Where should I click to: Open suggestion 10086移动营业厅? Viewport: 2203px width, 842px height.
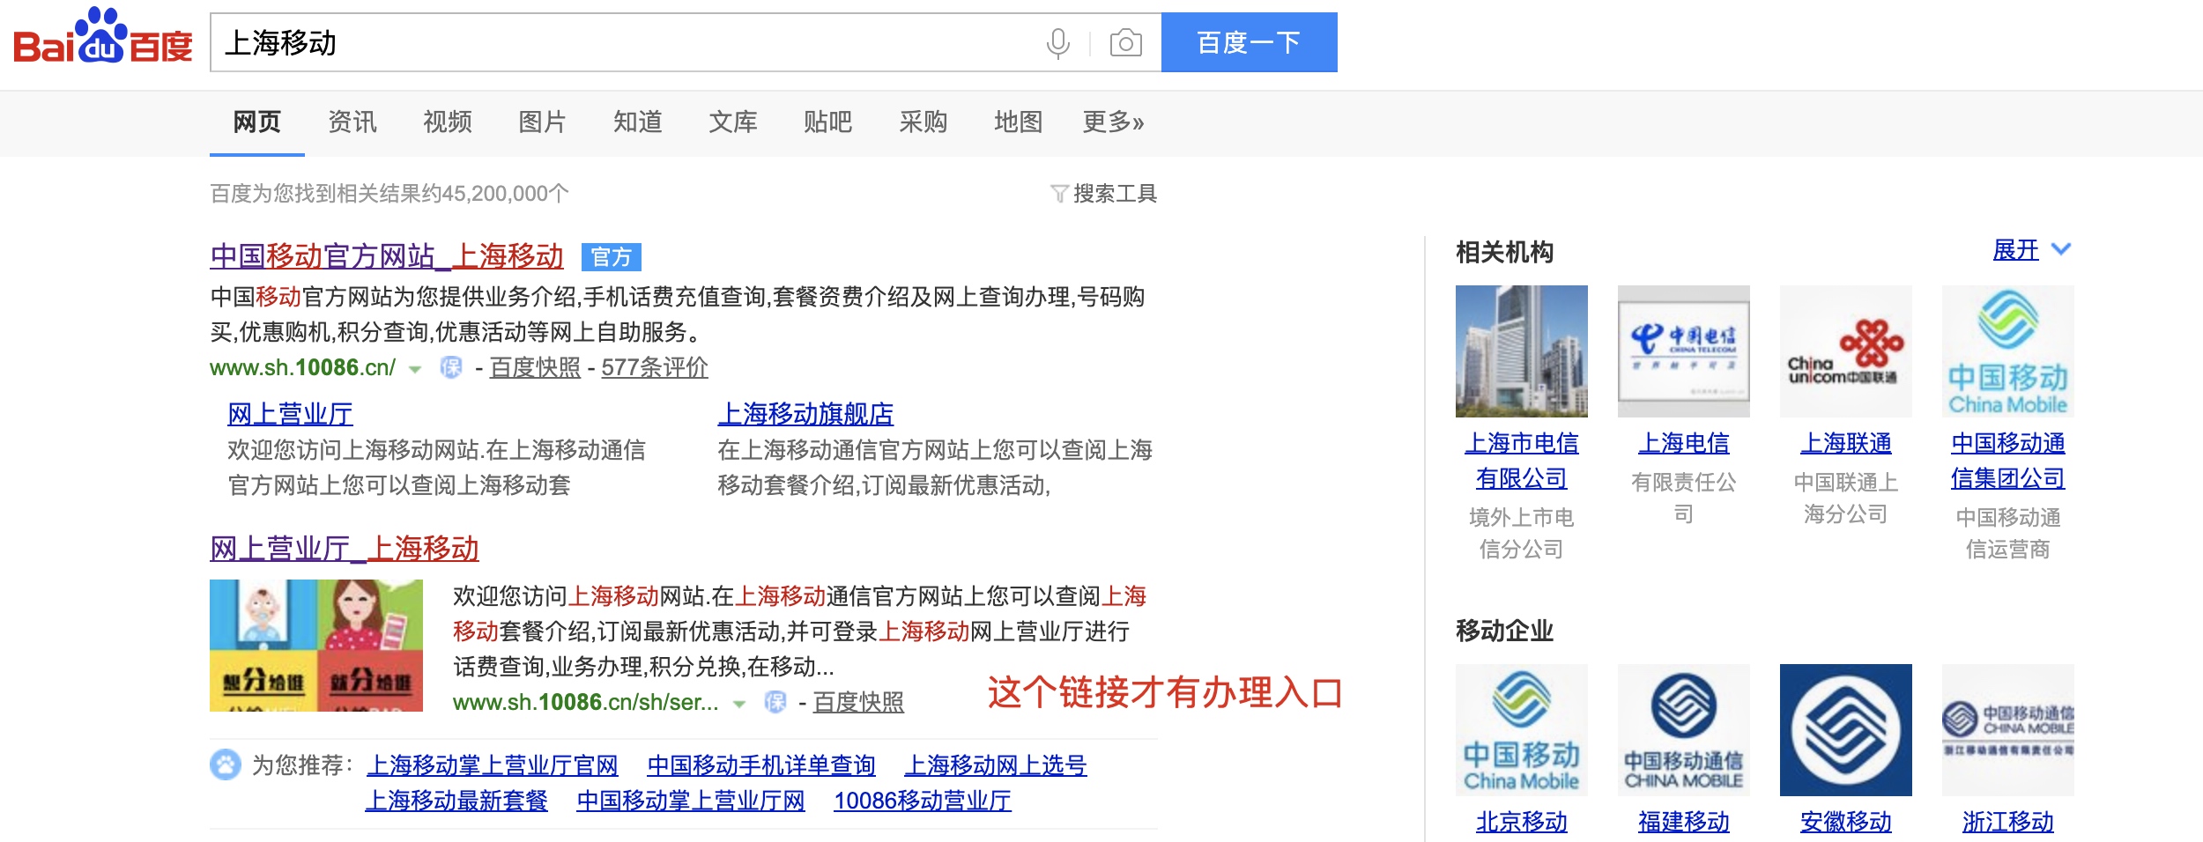pyautogui.click(x=923, y=800)
